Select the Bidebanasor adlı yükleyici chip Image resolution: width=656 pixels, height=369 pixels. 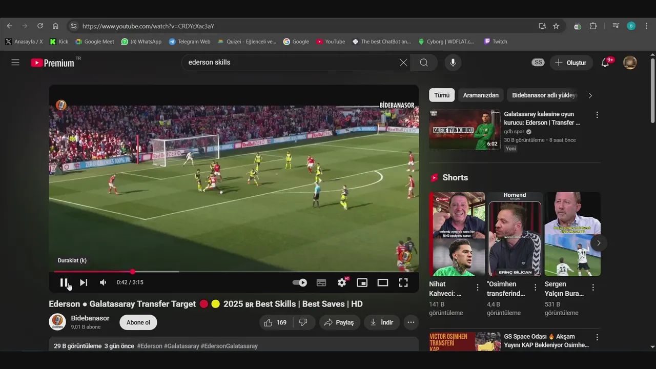click(544, 95)
